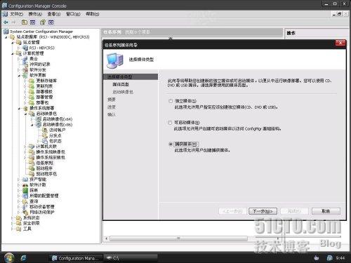Click the 计算机管理 node icon
The height and width of the screenshot is (263, 351).
click(x=19, y=53)
